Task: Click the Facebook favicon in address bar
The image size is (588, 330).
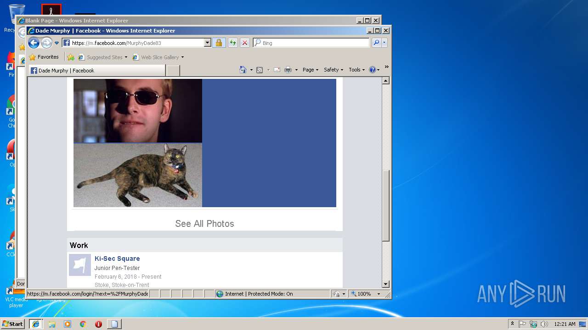Action: pyautogui.click(x=67, y=43)
